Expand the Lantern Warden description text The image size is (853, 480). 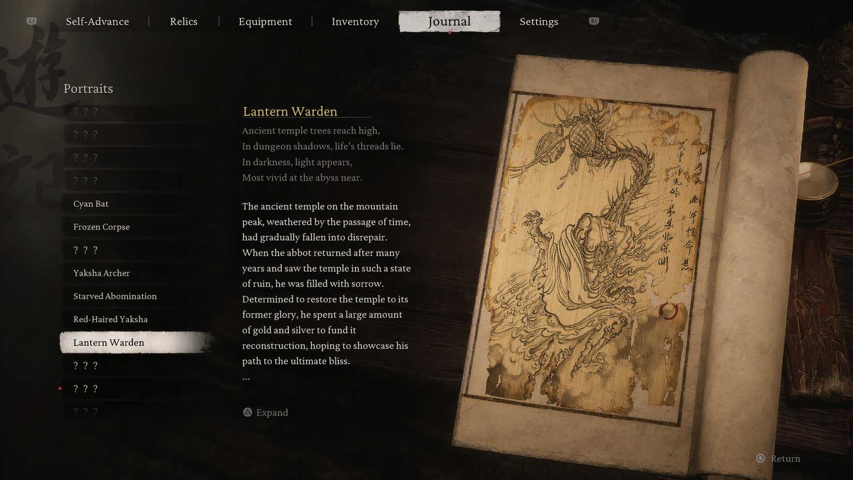(265, 412)
